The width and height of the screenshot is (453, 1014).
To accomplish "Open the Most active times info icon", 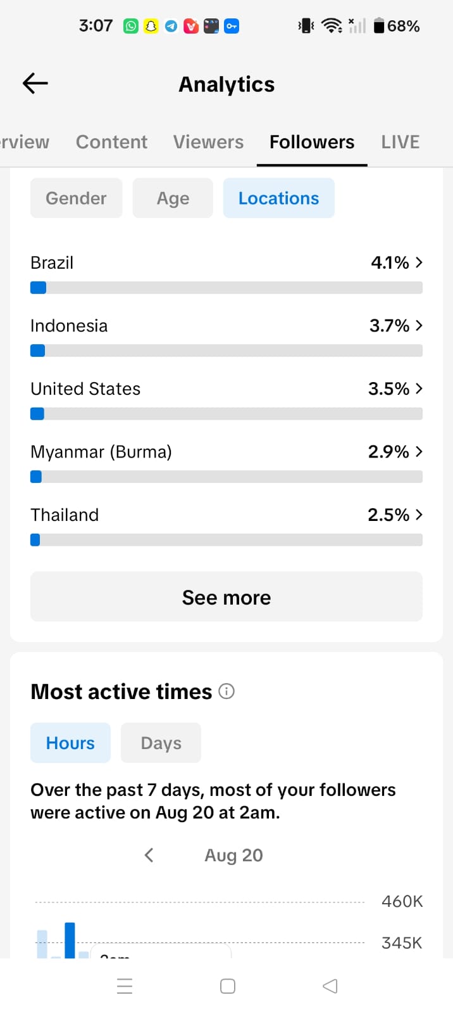I will pyautogui.click(x=226, y=691).
